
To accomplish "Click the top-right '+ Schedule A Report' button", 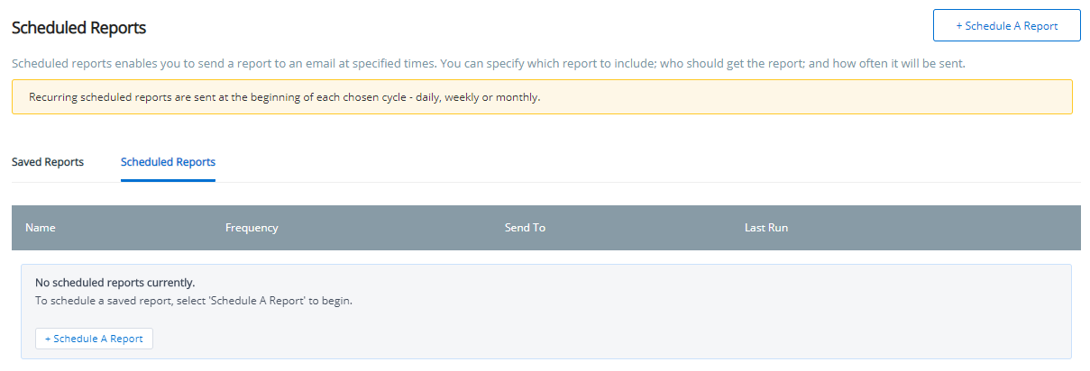I will click(x=1006, y=26).
